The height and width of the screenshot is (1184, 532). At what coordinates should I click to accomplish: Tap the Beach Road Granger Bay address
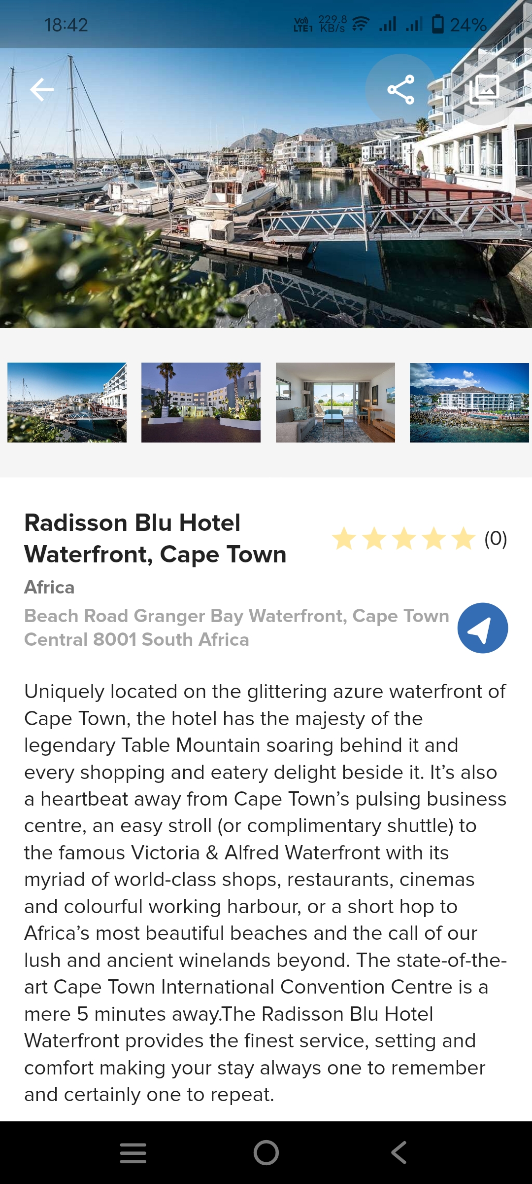click(236, 628)
